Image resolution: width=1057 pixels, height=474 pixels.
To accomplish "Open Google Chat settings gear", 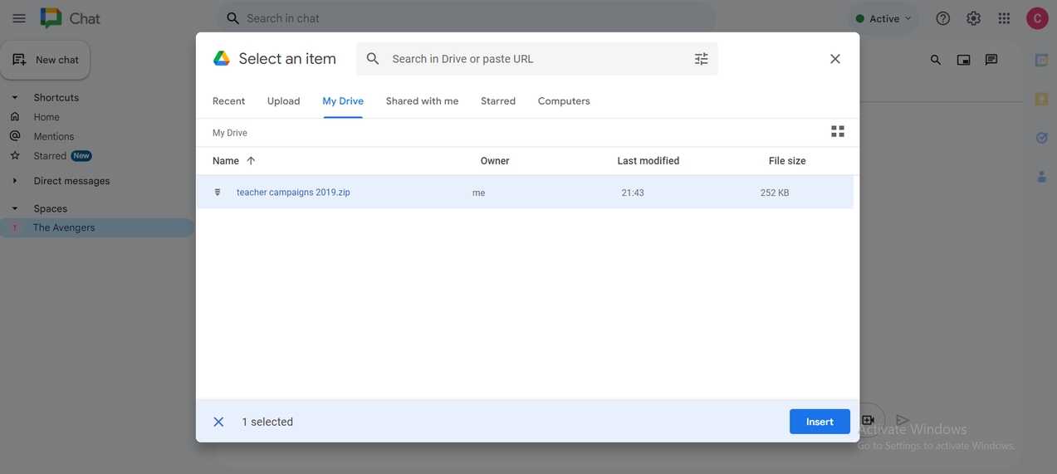I will pos(973,18).
